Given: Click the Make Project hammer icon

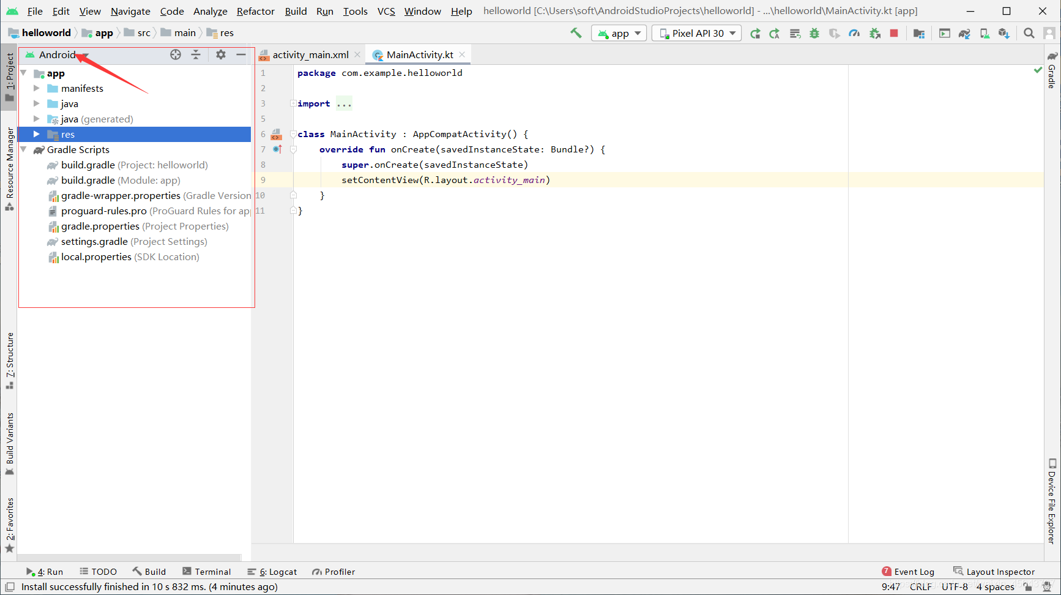Looking at the screenshot, I should [576, 33].
